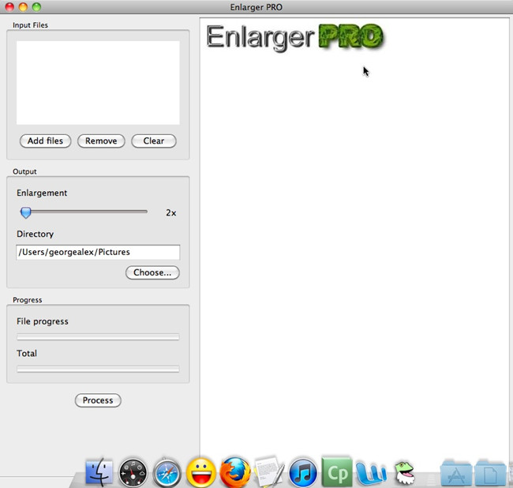Screen dimensions: 513x488
Task: Open the Applications folder in dock
Action: [x=456, y=473]
